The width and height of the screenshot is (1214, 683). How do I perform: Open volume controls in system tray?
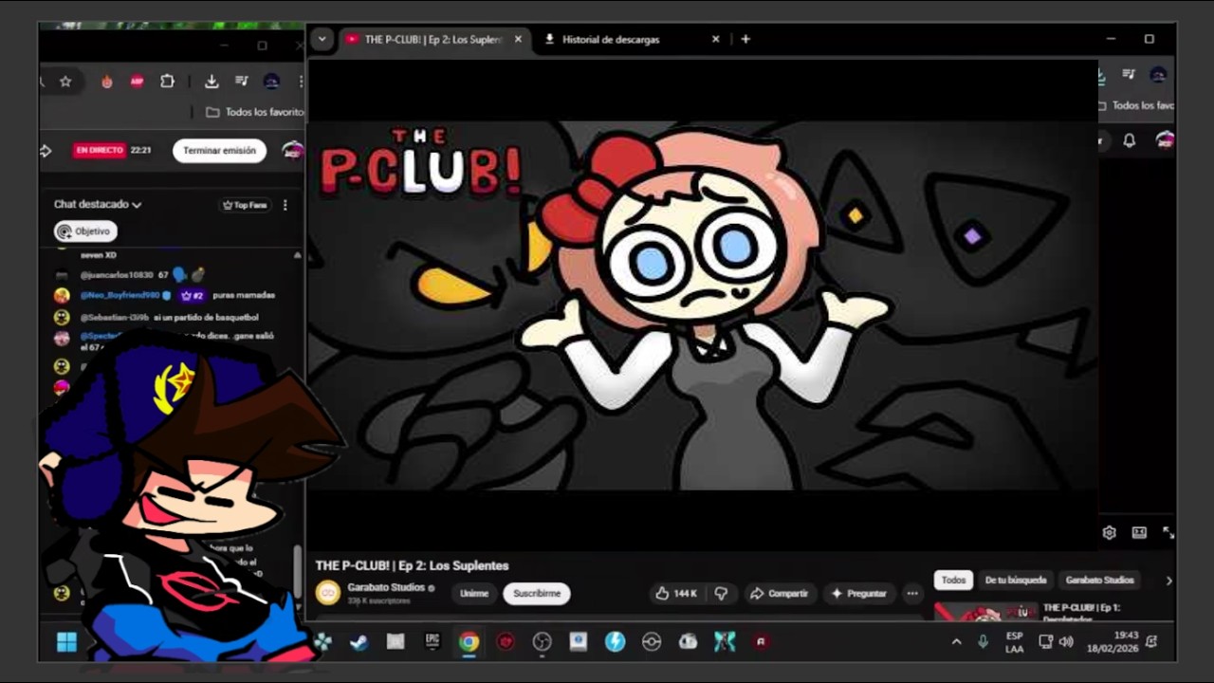coord(1066,642)
